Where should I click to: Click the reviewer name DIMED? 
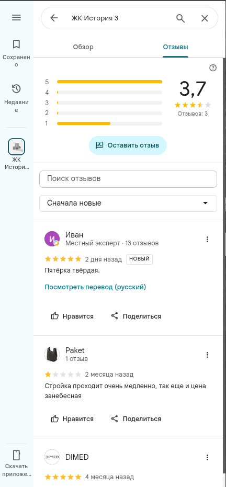[x=77, y=457]
